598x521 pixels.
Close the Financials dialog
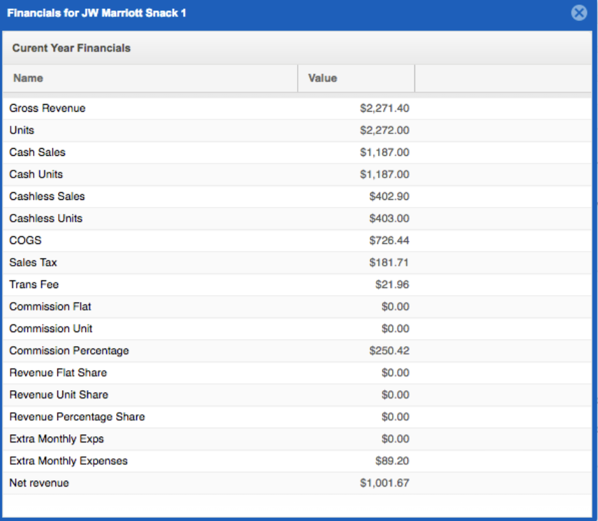coord(579,13)
